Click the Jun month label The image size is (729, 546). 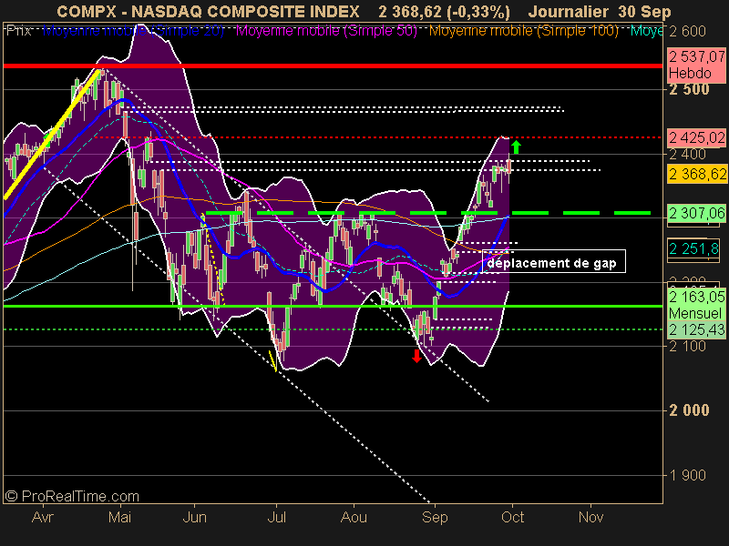[194, 517]
